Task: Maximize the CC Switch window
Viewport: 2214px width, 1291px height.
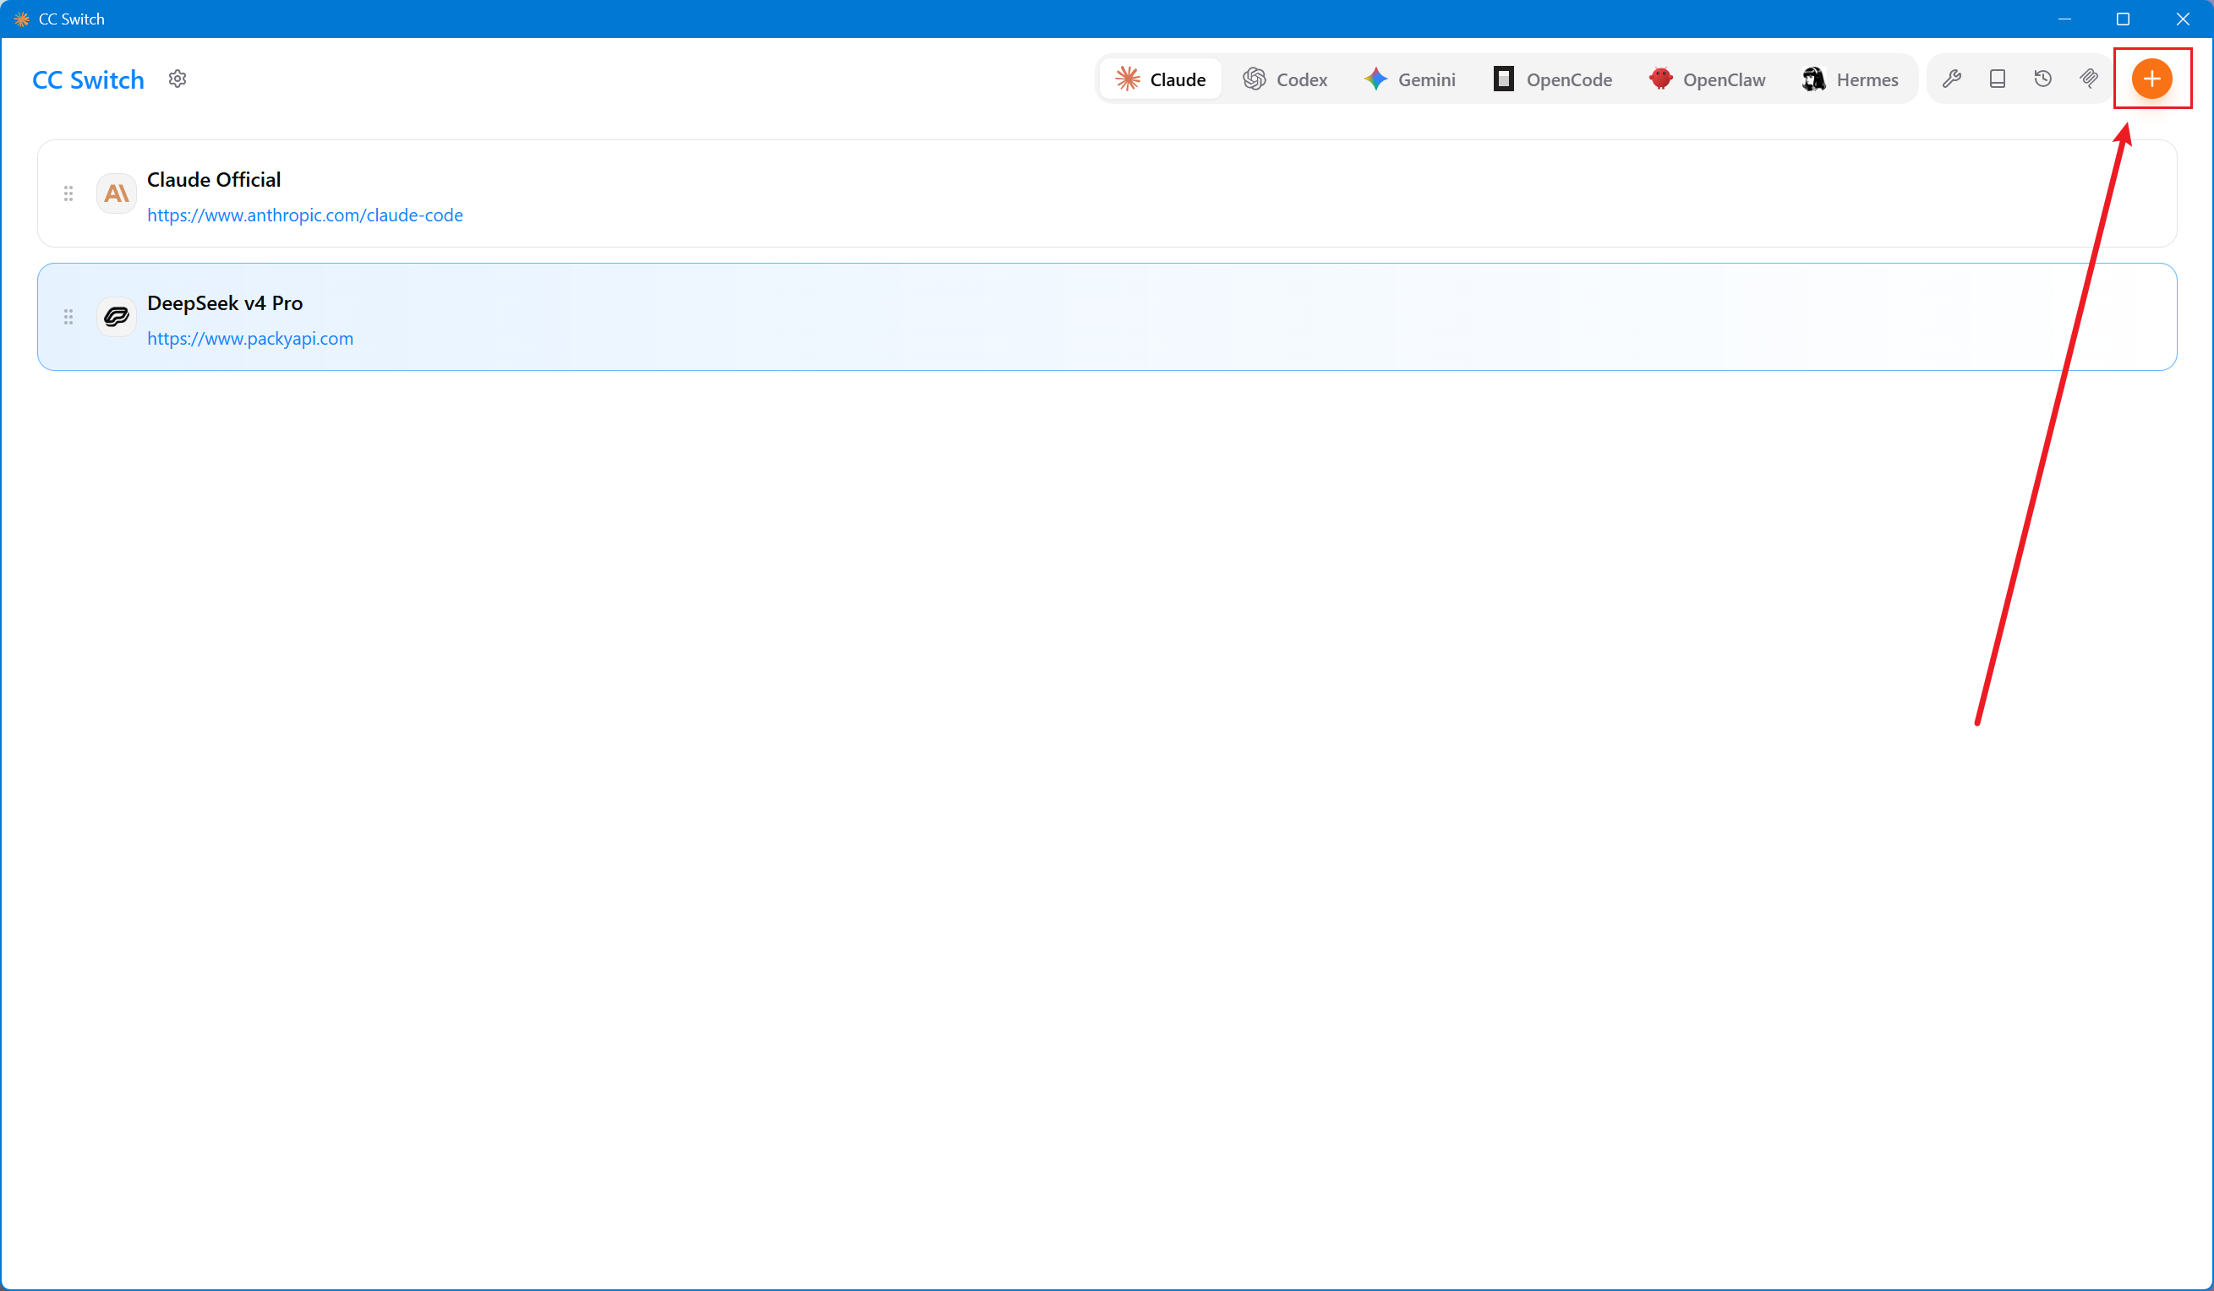Action: click(2123, 19)
